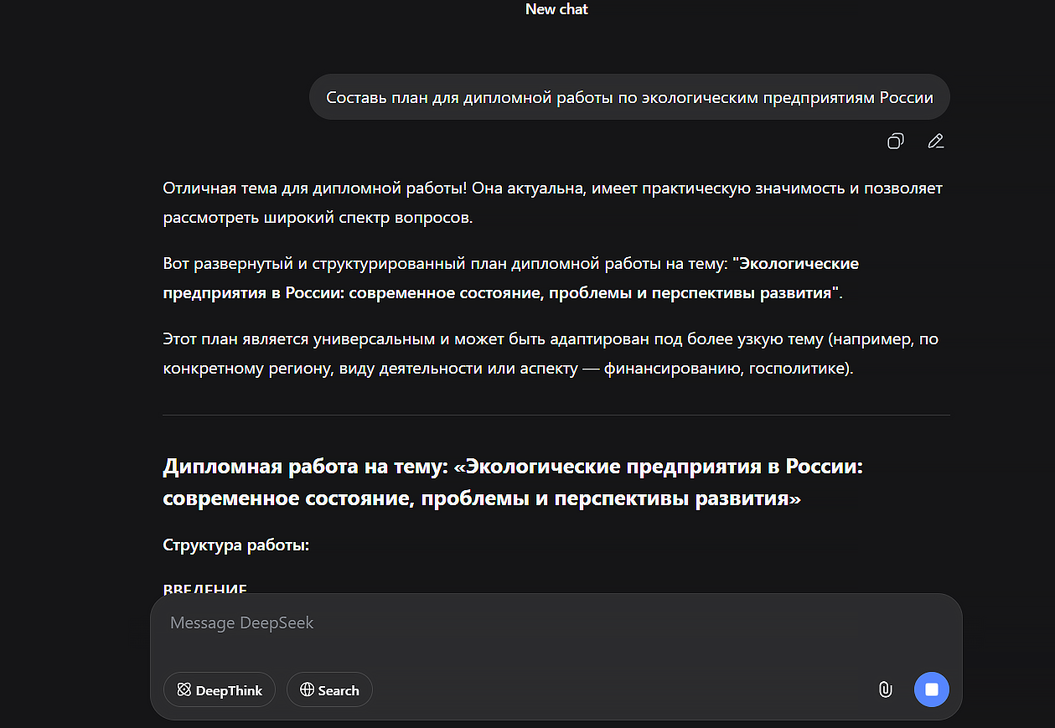The height and width of the screenshot is (728, 1055).
Task: Click the atom icon inside DeepThink
Action: click(x=184, y=690)
